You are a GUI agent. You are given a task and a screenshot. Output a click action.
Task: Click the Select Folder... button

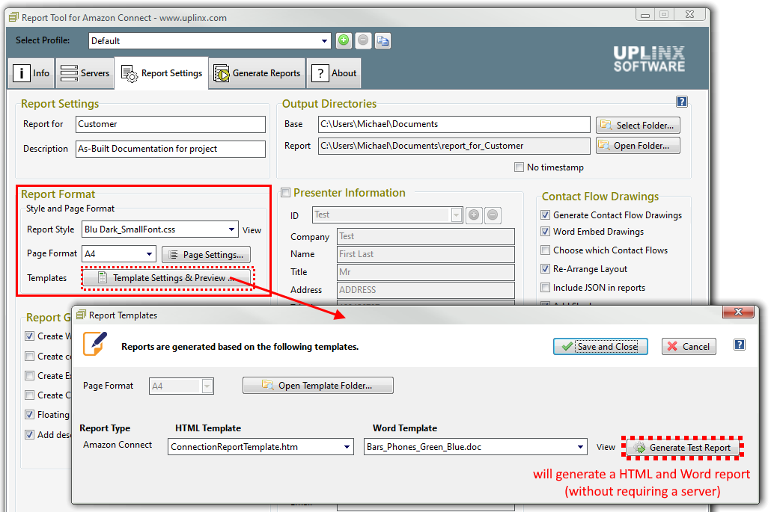(x=638, y=125)
